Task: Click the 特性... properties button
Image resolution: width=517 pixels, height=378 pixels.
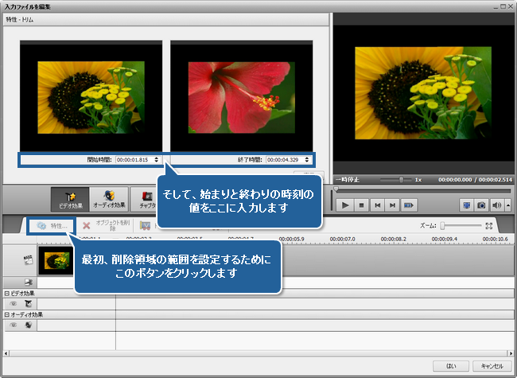Action: coord(52,226)
